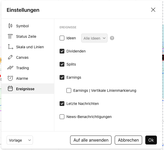Expand the Vorlage dropdown

(20, 140)
